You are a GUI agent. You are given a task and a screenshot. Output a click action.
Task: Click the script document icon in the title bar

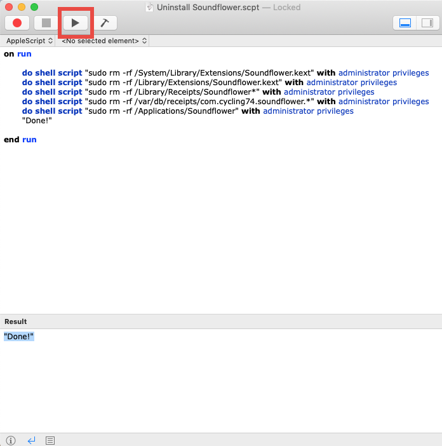tap(149, 7)
